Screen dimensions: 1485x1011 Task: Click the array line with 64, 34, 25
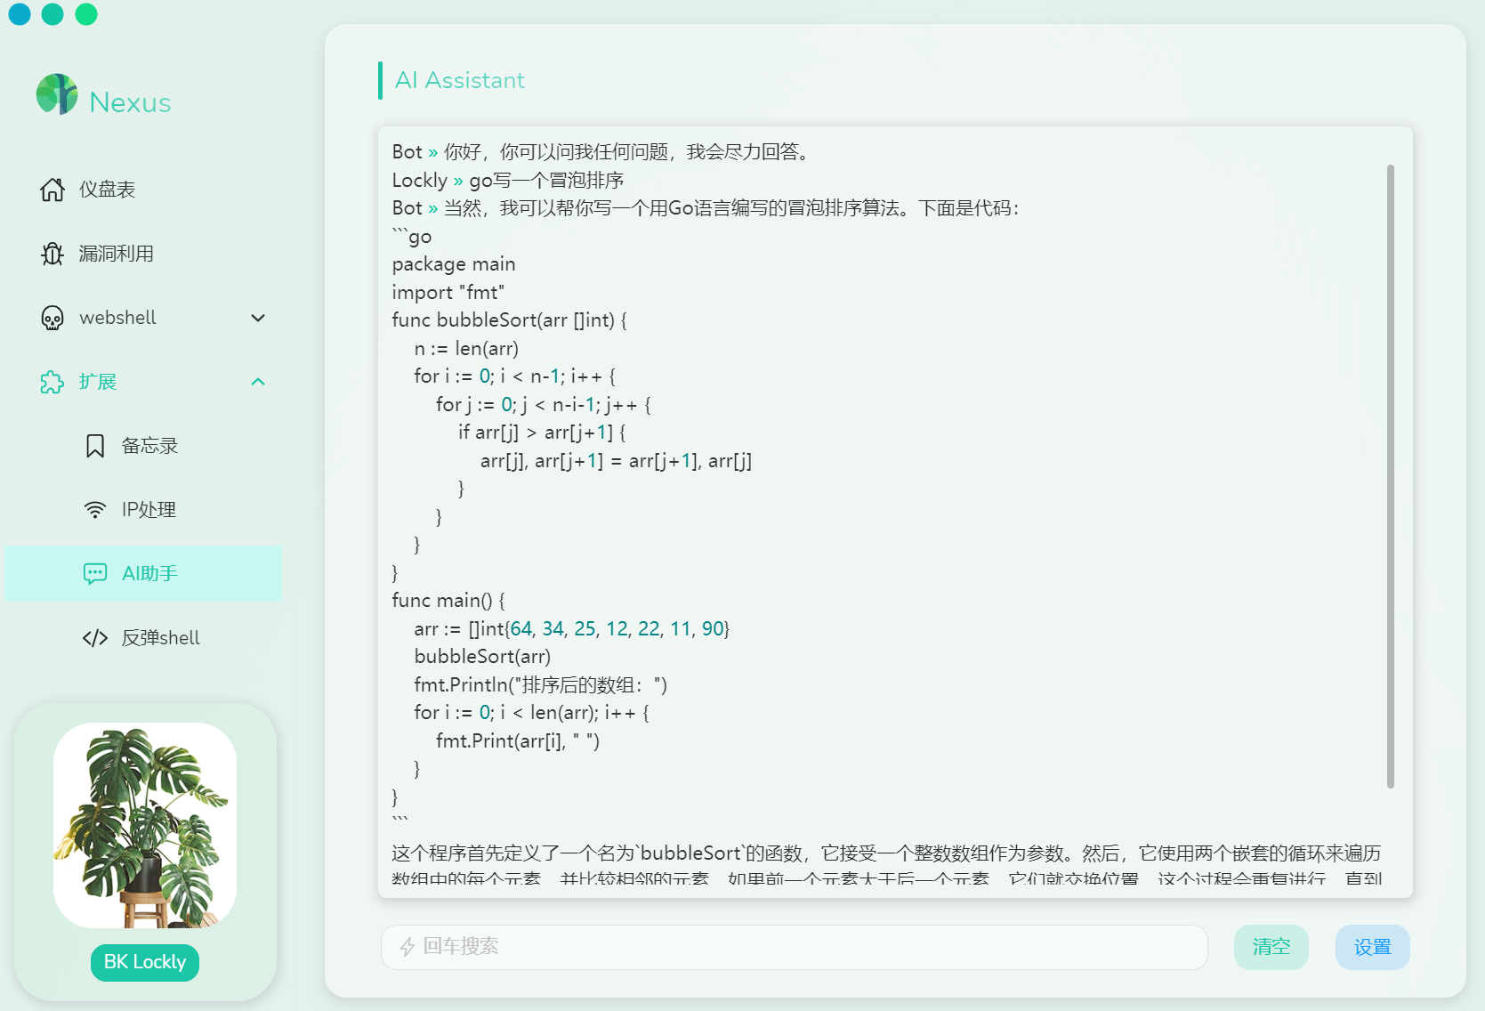572,628
